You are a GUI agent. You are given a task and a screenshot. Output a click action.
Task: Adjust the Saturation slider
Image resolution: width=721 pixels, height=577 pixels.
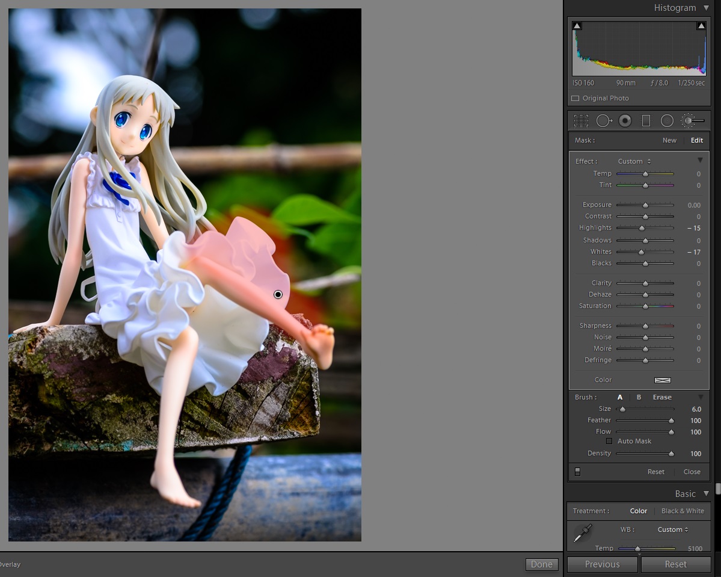(x=645, y=306)
